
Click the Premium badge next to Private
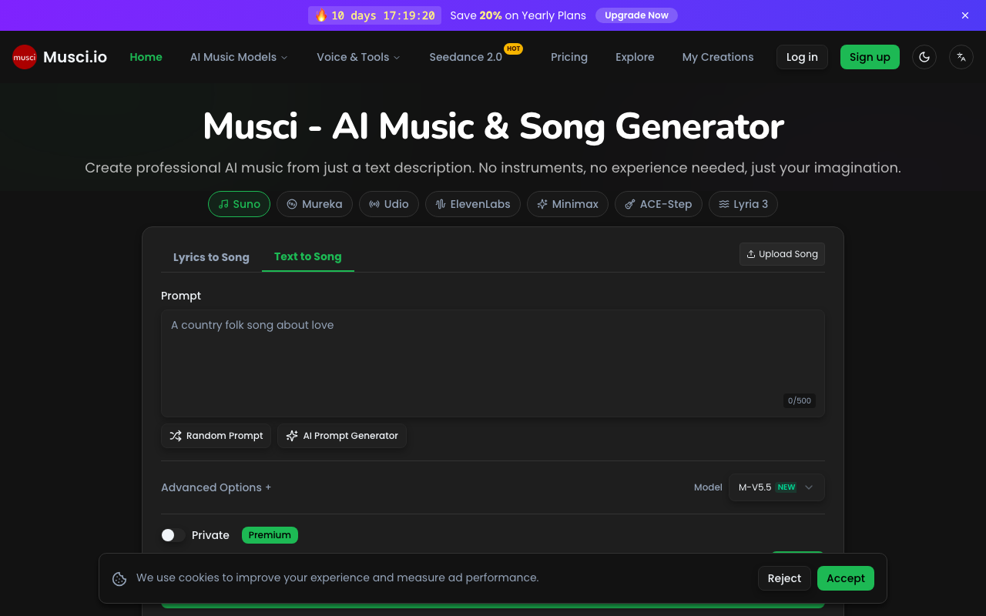click(270, 535)
